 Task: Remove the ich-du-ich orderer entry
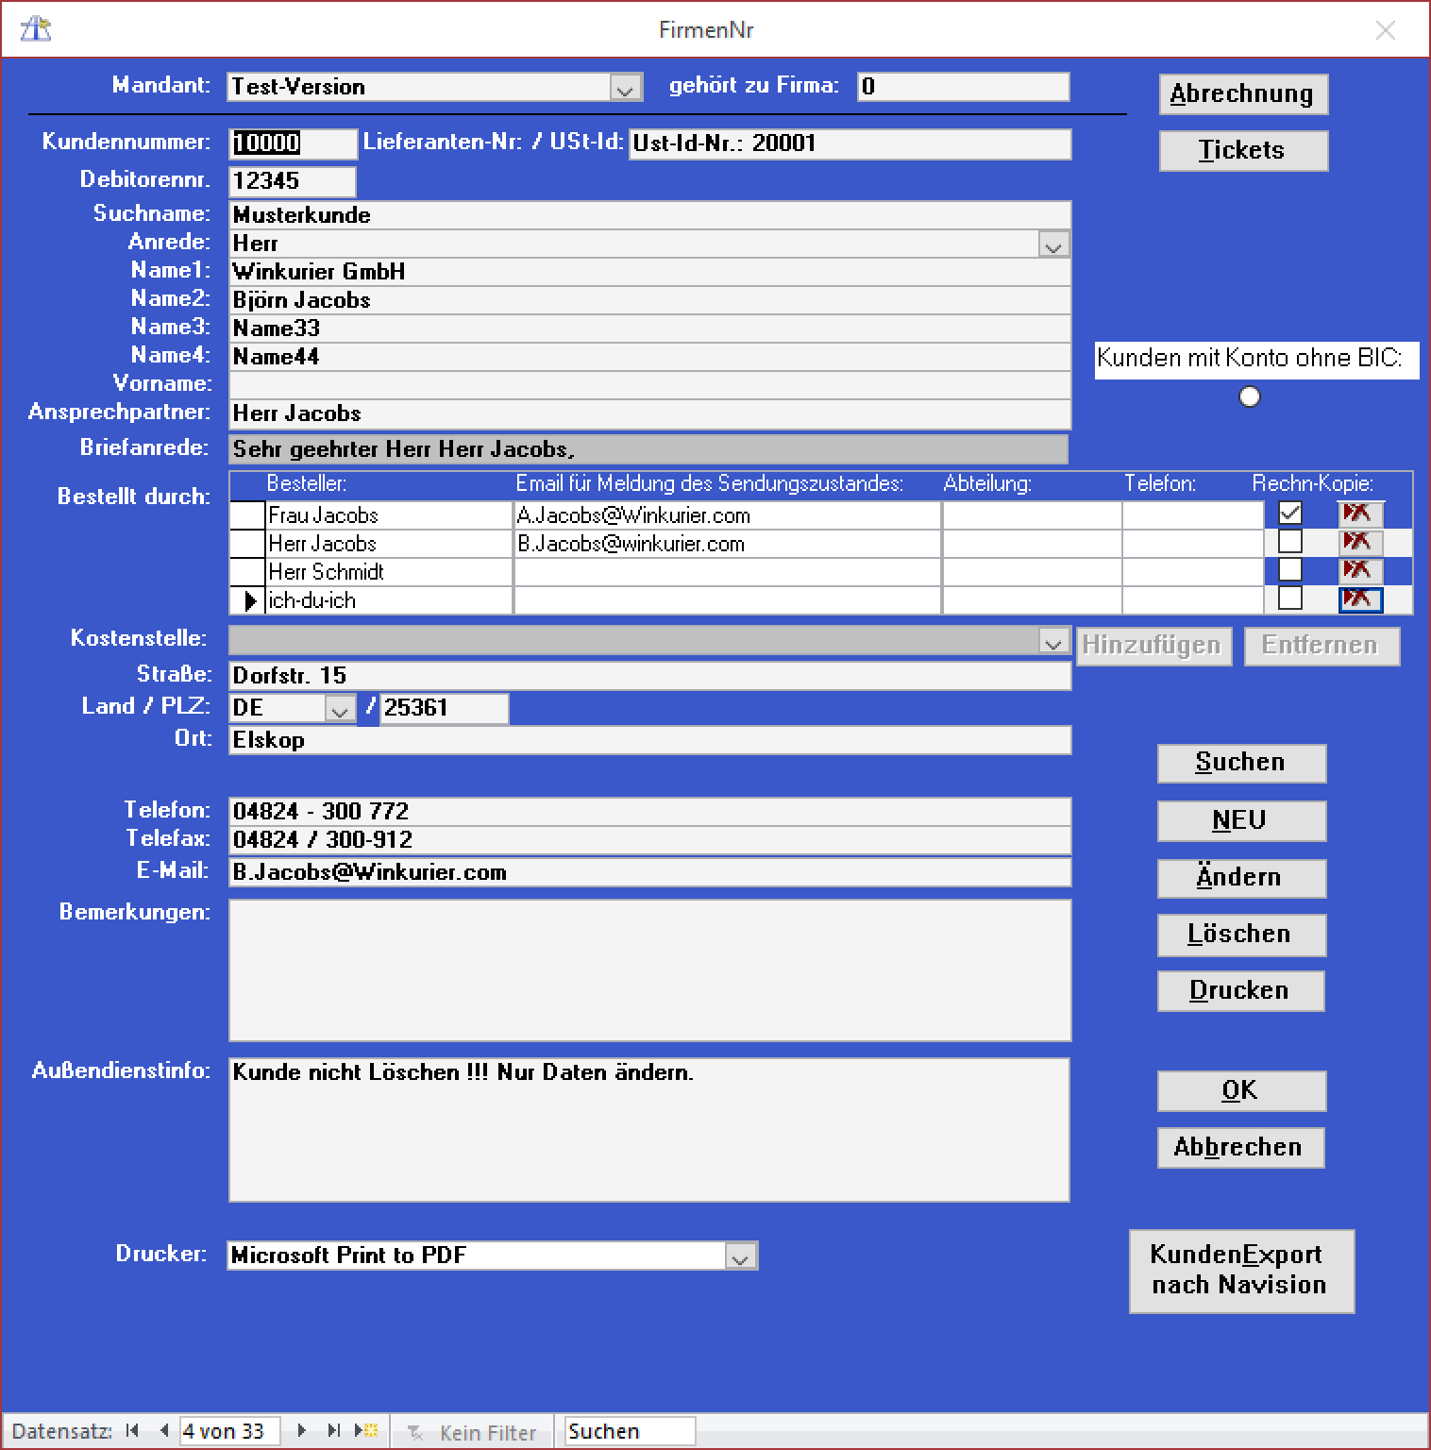(1359, 599)
